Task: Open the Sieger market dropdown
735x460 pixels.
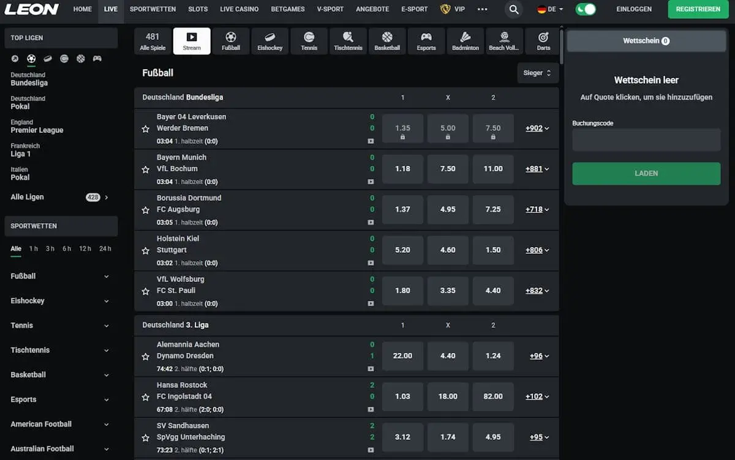Action: pos(538,73)
